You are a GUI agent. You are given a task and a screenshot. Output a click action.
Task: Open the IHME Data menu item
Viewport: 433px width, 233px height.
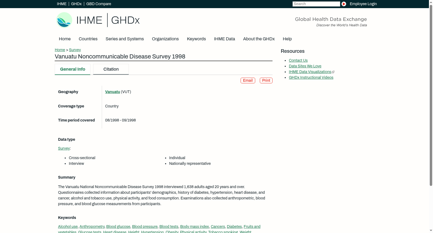click(224, 39)
